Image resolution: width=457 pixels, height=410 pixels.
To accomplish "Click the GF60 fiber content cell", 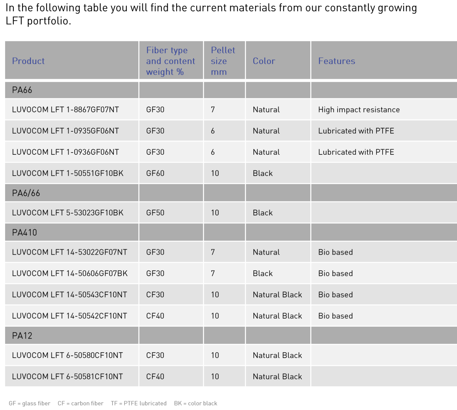I will pos(155,173).
